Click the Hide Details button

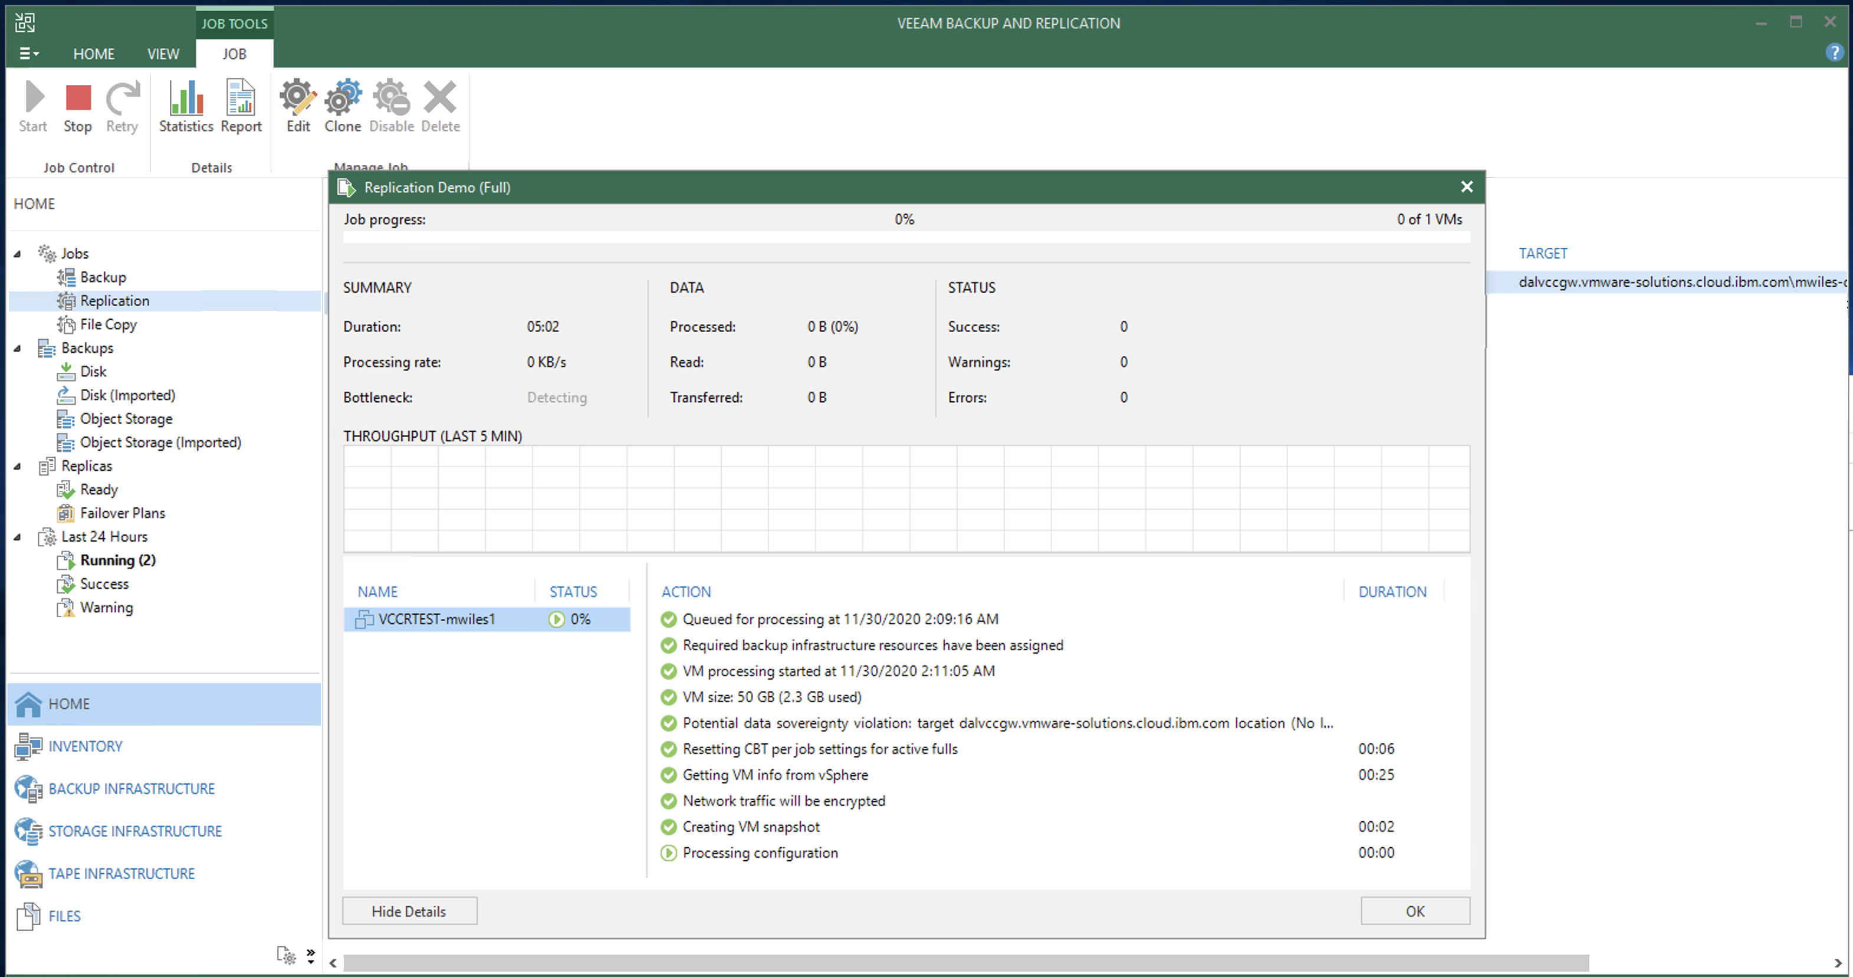pyautogui.click(x=409, y=911)
